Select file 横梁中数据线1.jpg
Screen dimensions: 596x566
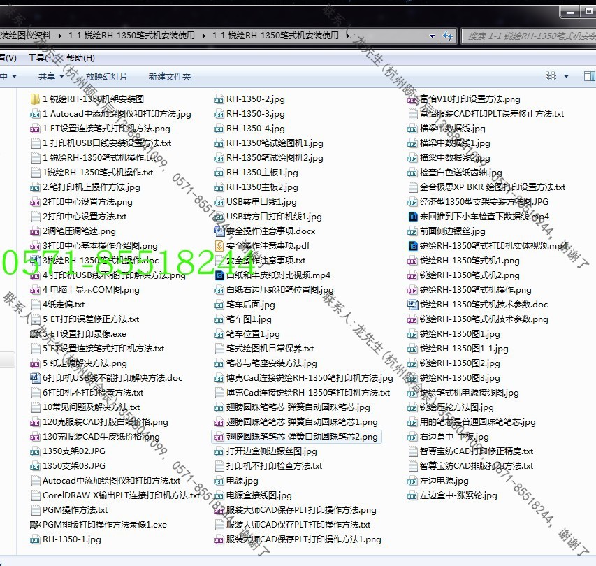click(x=449, y=143)
